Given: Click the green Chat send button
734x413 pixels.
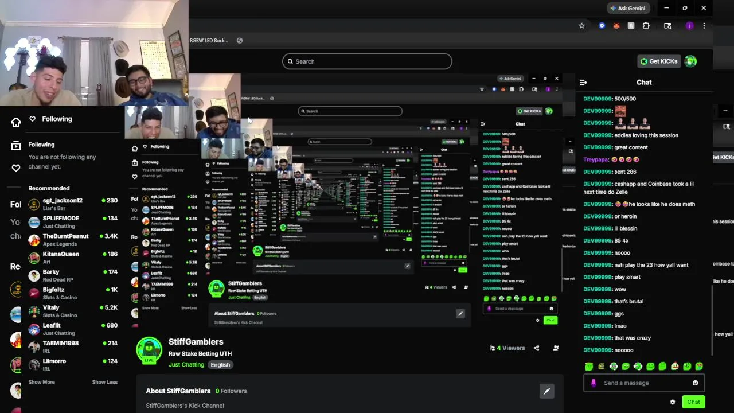Looking at the screenshot, I should click(693, 402).
